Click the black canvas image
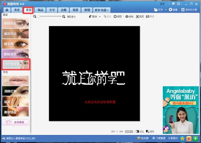The height and width of the screenshot is (143, 201). (94, 74)
